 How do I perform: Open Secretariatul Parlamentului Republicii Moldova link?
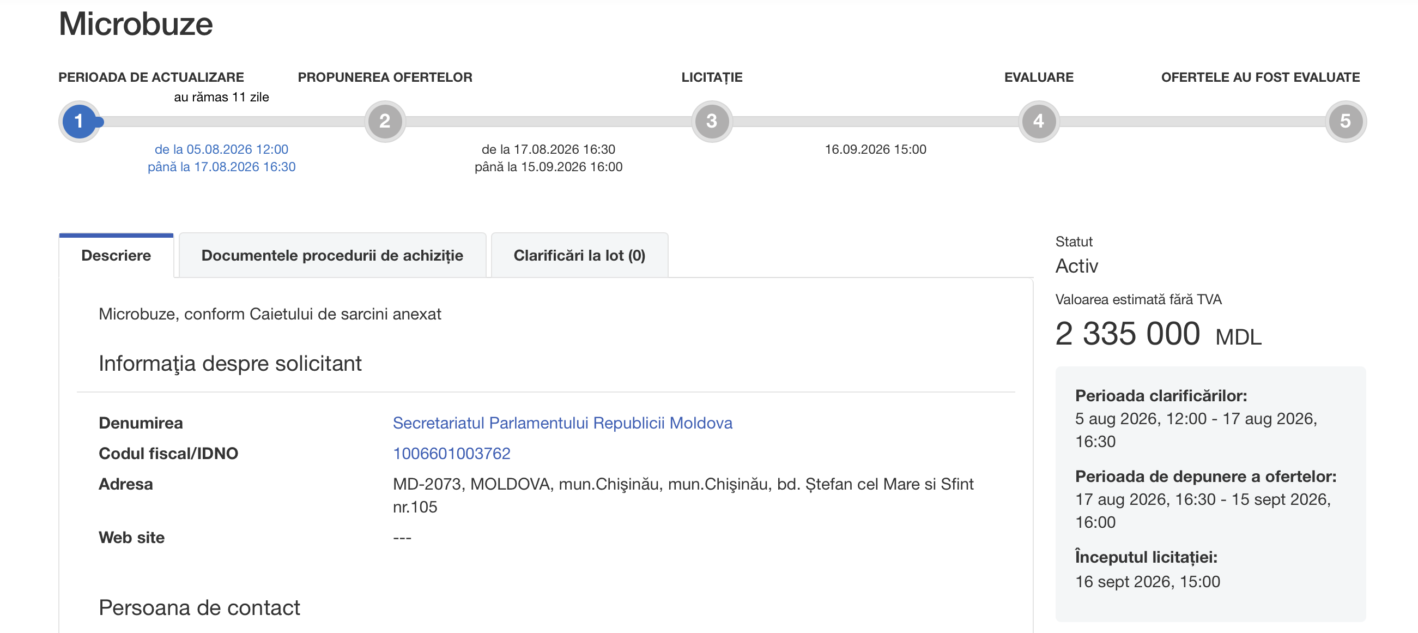(562, 423)
